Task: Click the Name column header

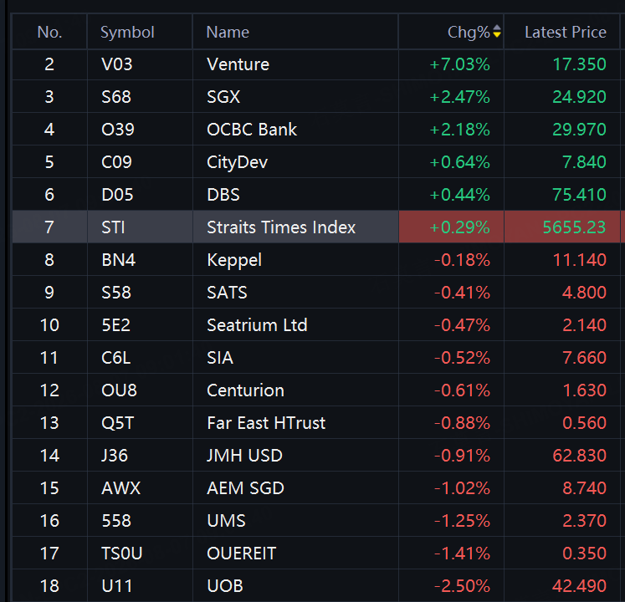Action: (x=228, y=33)
